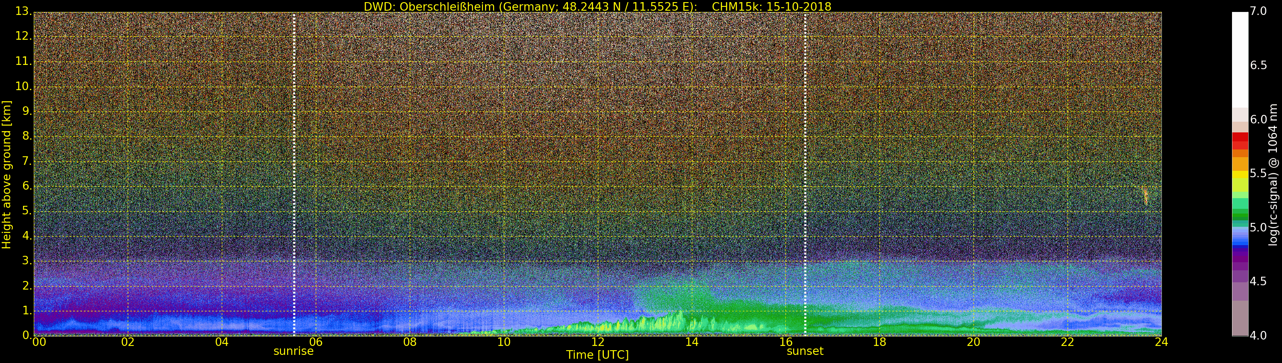This screenshot has width=1282, height=363.
Task: Click the '1.' height tick label
Action: pyautogui.click(x=27, y=310)
